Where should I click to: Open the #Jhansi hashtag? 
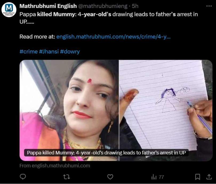[x=49, y=52]
